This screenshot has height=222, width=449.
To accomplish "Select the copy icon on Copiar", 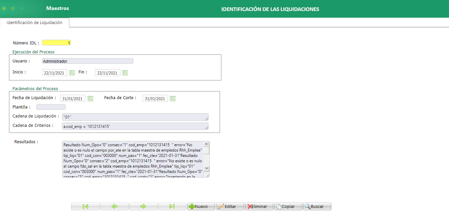I will tap(279, 206).
